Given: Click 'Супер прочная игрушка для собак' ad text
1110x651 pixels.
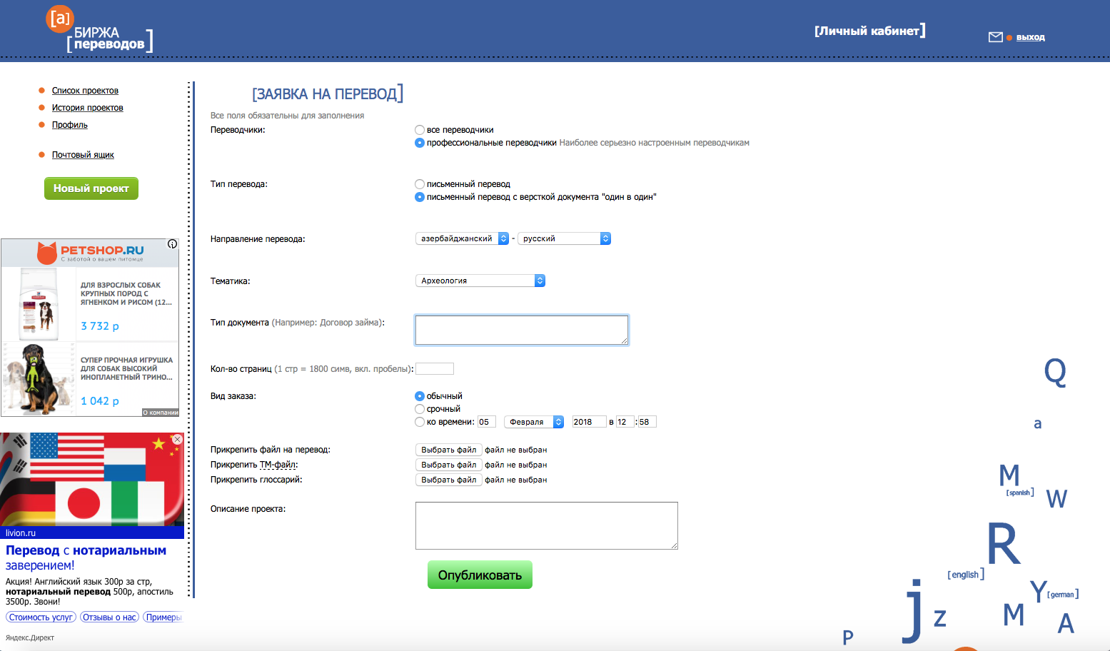Looking at the screenshot, I should coord(126,368).
